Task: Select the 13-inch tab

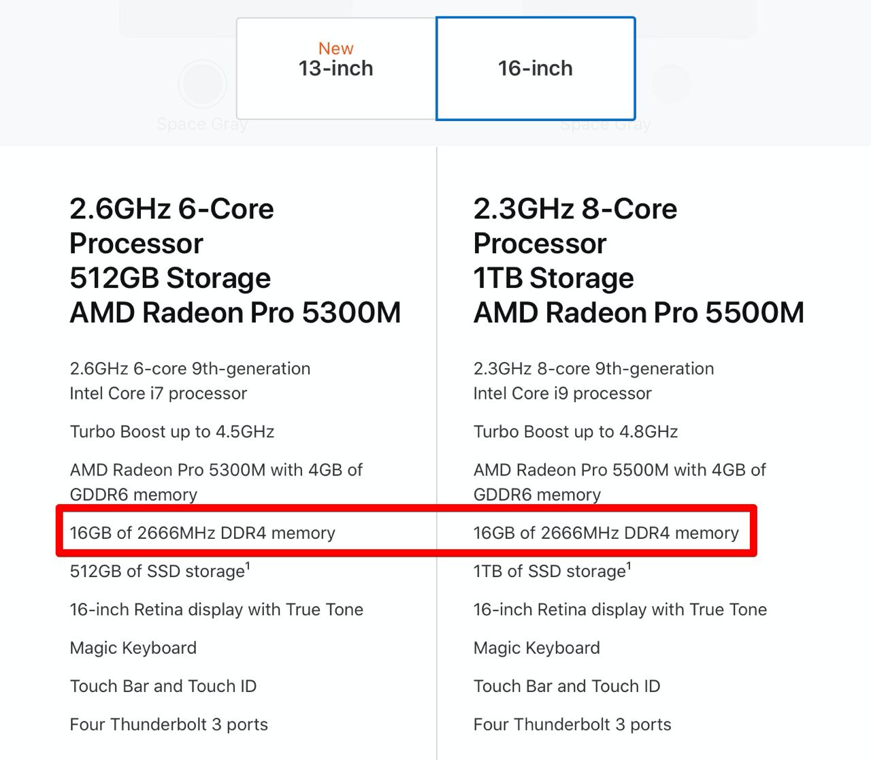Action: coord(336,68)
